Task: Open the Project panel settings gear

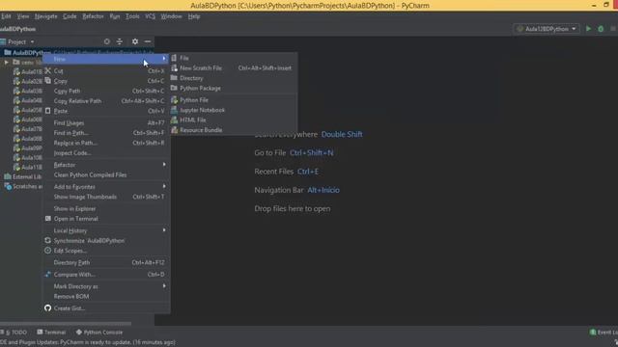Action: pyautogui.click(x=135, y=41)
